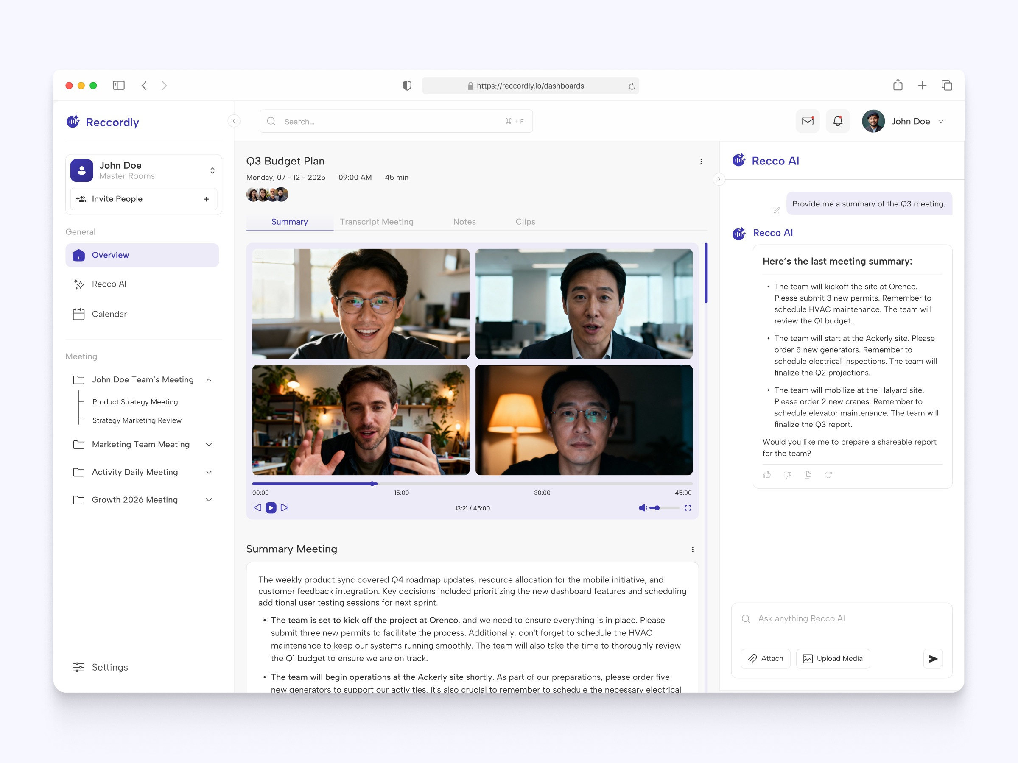Give a thumbs down to the AI summary
Screen dimensions: 1018x763
pyautogui.click(x=787, y=475)
